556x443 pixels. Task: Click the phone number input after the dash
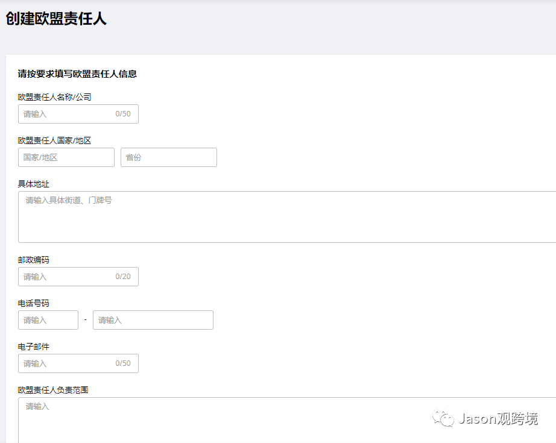[153, 320]
